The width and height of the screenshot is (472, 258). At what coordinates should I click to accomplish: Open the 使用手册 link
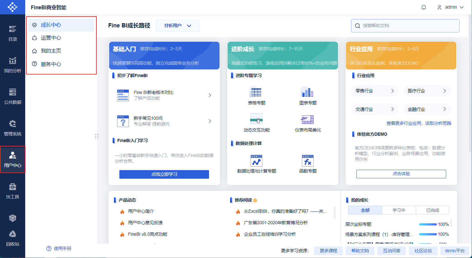click(63, 248)
